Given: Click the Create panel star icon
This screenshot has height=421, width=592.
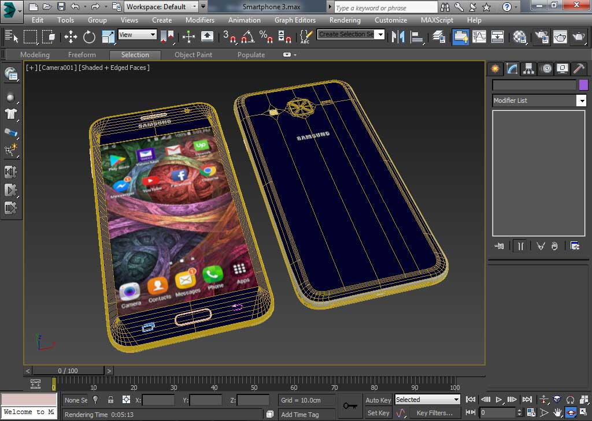Looking at the screenshot, I should click(x=495, y=69).
